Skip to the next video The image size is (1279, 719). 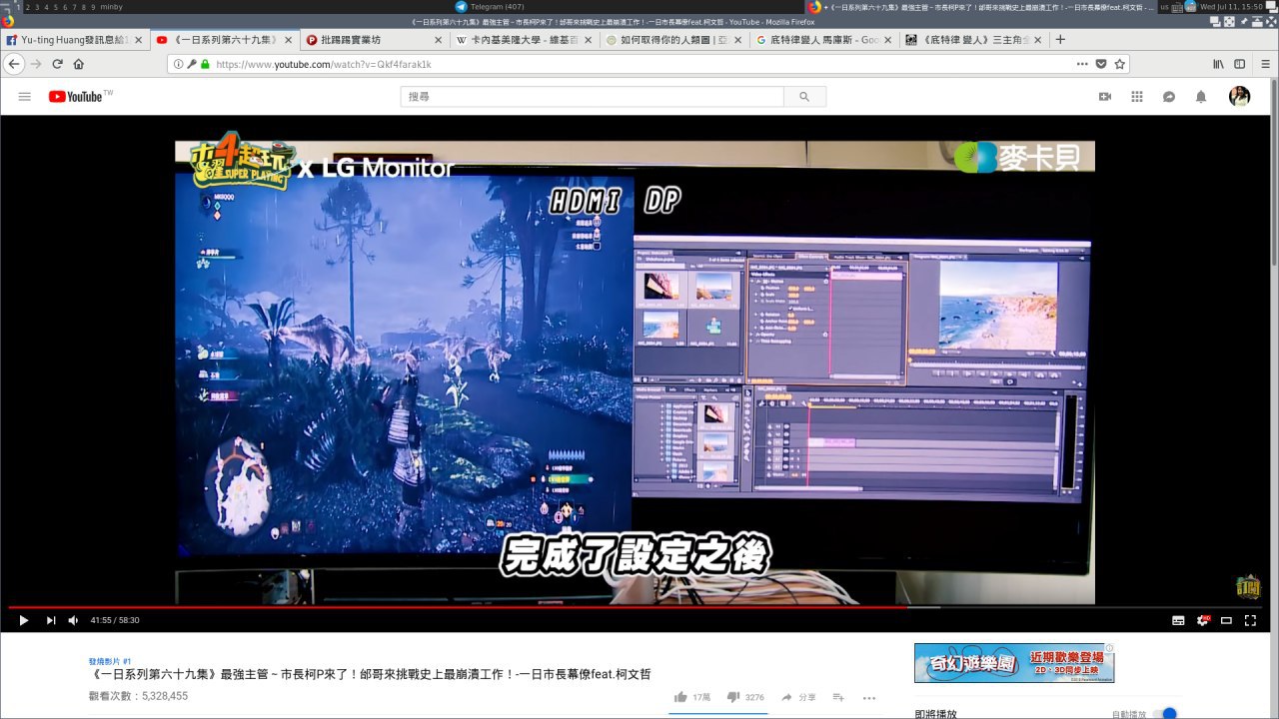click(x=51, y=620)
